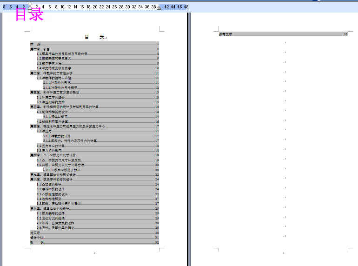The width and height of the screenshot is (358, 266).
Task: Open contents entry 2.1.1
Action: click(x=101, y=83)
